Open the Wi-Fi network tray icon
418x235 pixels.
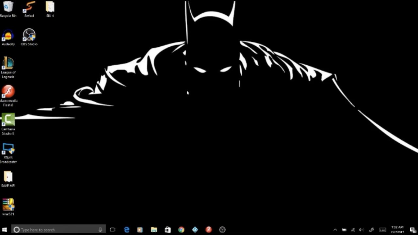[x=353, y=230]
